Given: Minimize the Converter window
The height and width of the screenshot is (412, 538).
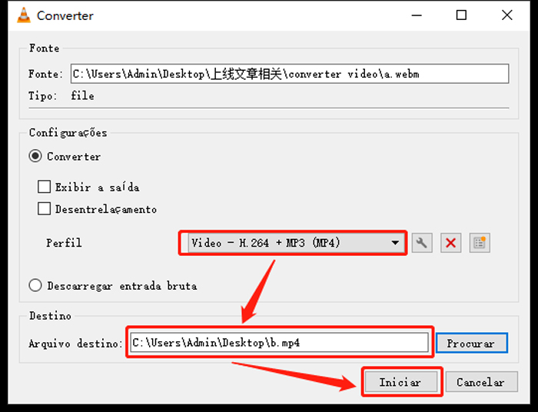Looking at the screenshot, I should pos(417,15).
